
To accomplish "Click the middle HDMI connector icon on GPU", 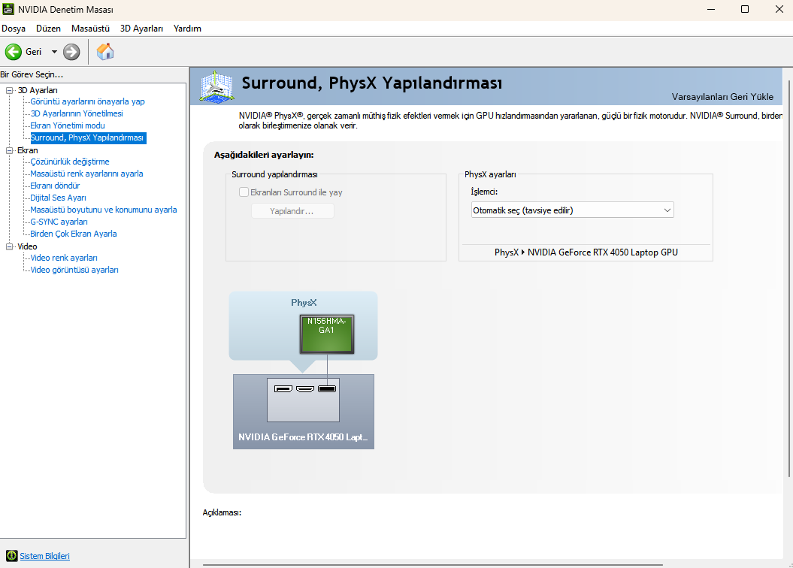I will point(305,388).
